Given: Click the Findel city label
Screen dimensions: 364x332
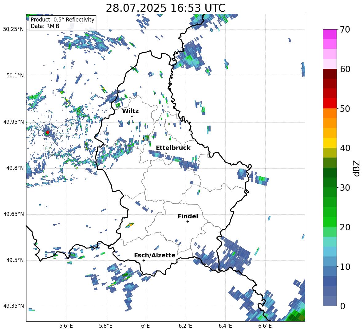Looking at the screenshot, I should (x=188, y=216).
